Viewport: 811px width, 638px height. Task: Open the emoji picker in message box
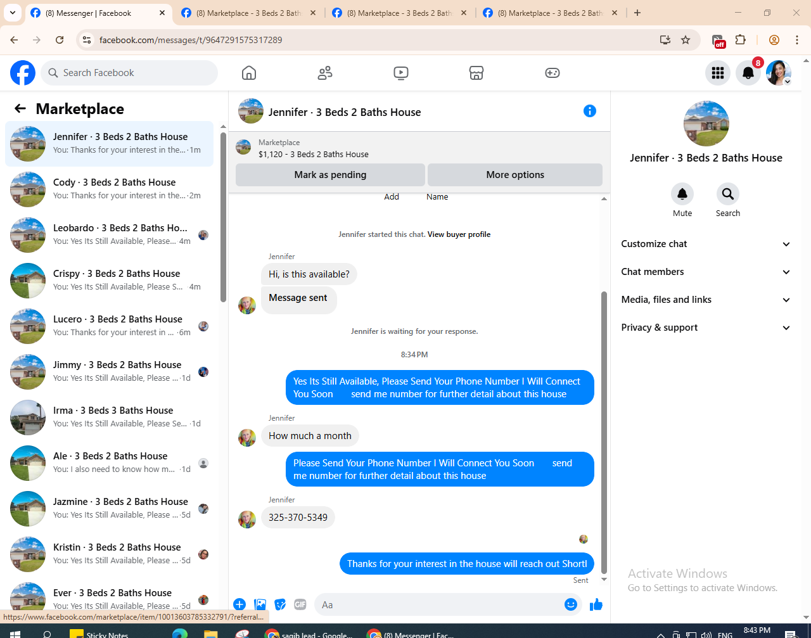click(x=571, y=604)
